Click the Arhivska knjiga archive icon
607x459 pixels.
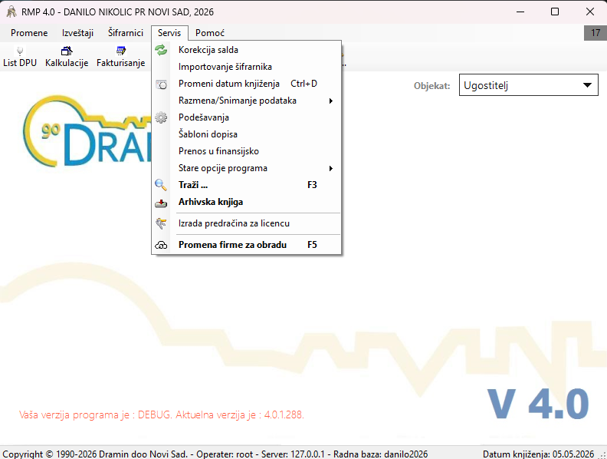(x=161, y=203)
